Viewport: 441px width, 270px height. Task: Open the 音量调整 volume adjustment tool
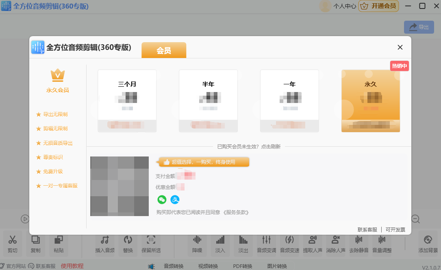[381, 245]
